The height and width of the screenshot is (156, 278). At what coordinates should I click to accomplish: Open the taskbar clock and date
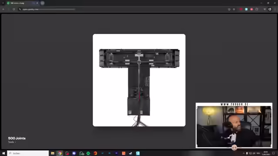pyautogui.click(x=265, y=153)
